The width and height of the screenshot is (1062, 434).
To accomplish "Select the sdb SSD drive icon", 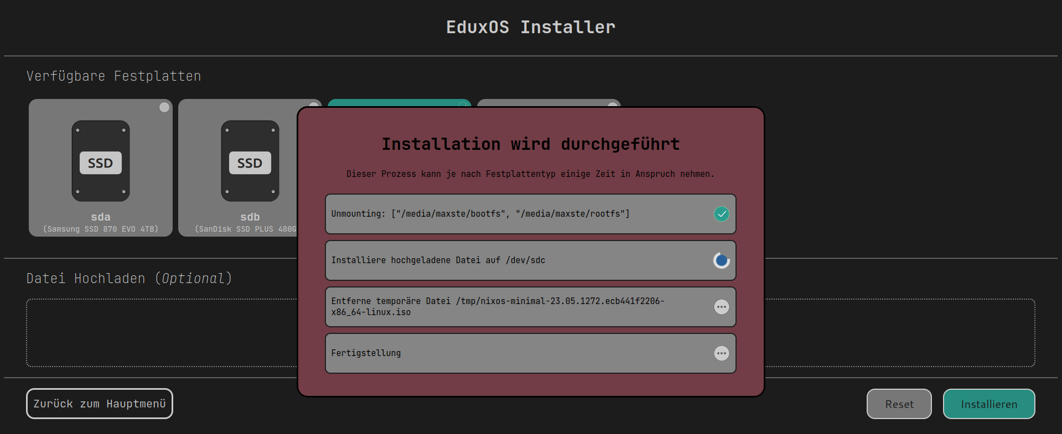I will (x=250, y=161).
